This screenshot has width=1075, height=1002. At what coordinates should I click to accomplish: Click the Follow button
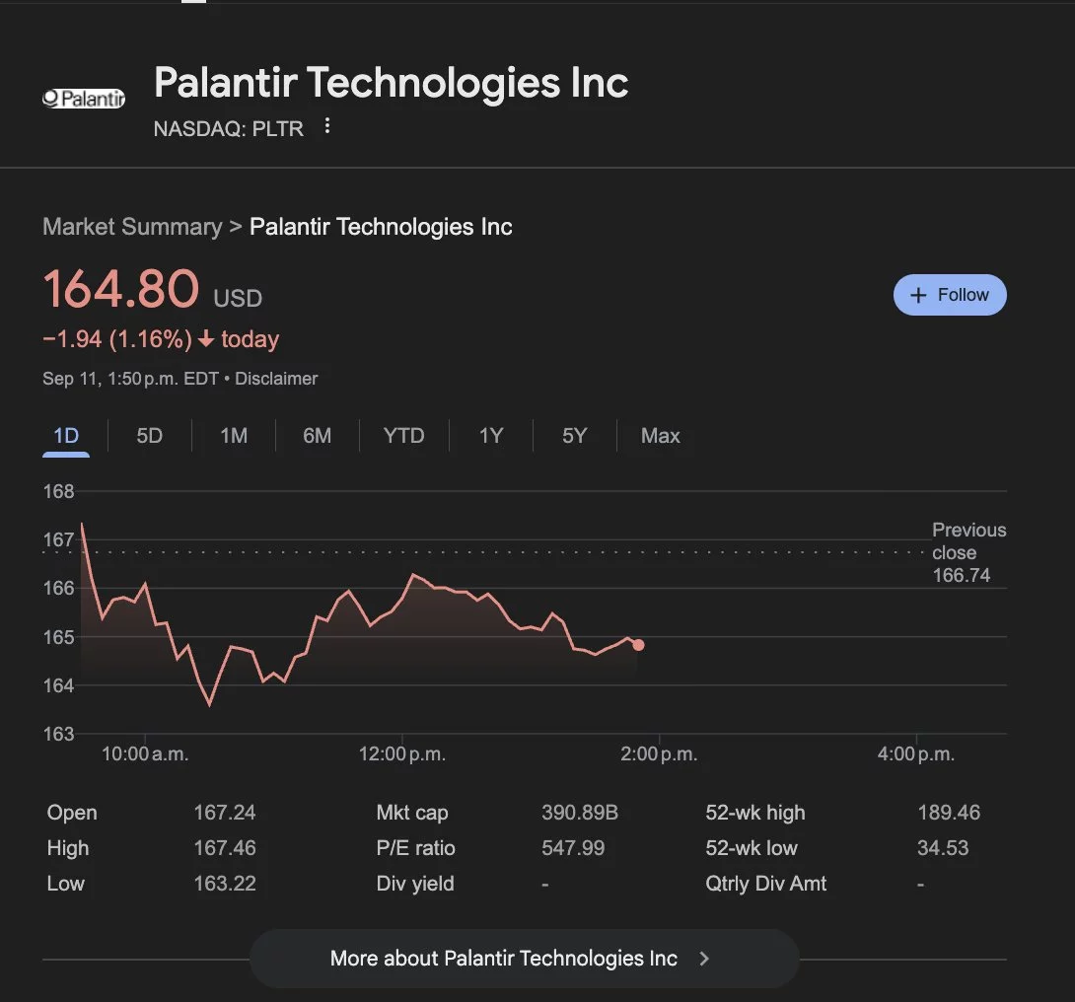click(950, 295)
